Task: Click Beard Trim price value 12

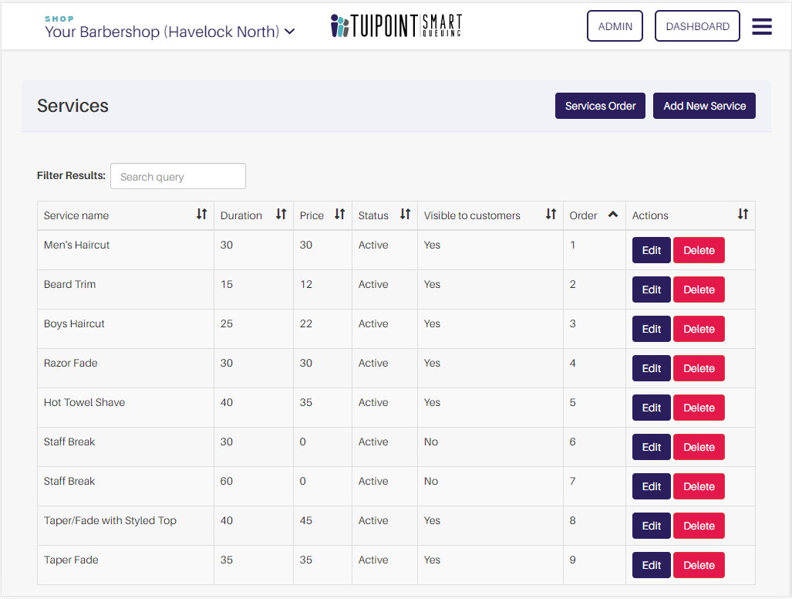Action: coord(305,284)
